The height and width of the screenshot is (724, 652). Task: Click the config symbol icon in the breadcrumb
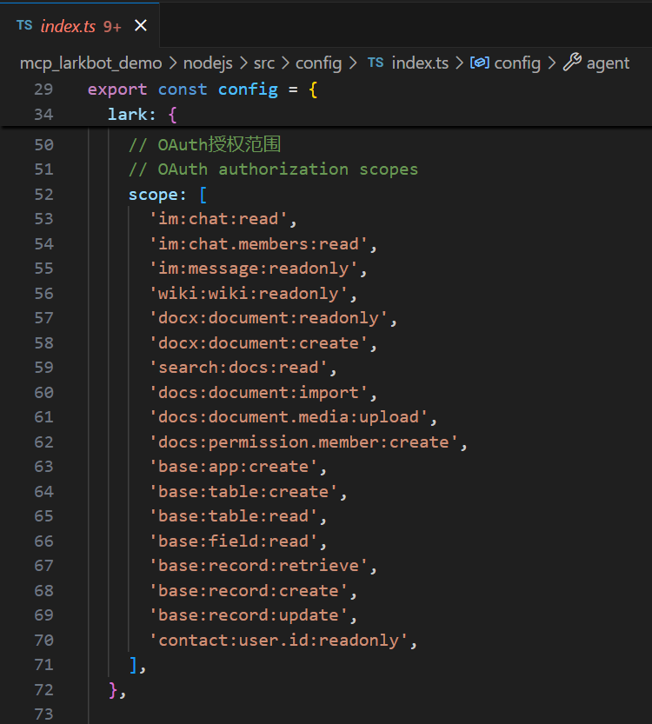pos(479,63)
